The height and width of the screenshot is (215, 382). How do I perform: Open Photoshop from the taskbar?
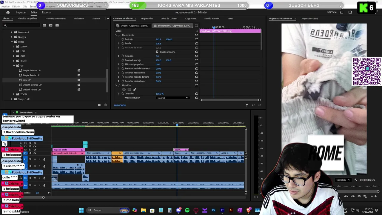pos(213,210)
